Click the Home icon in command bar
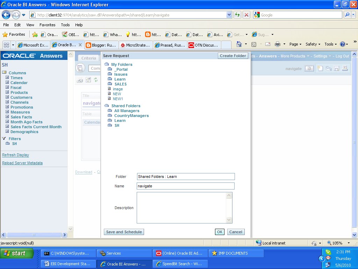 [239, 44]
